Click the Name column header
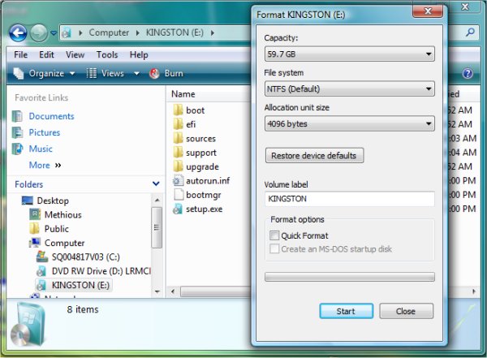 (x=183, y=94)
